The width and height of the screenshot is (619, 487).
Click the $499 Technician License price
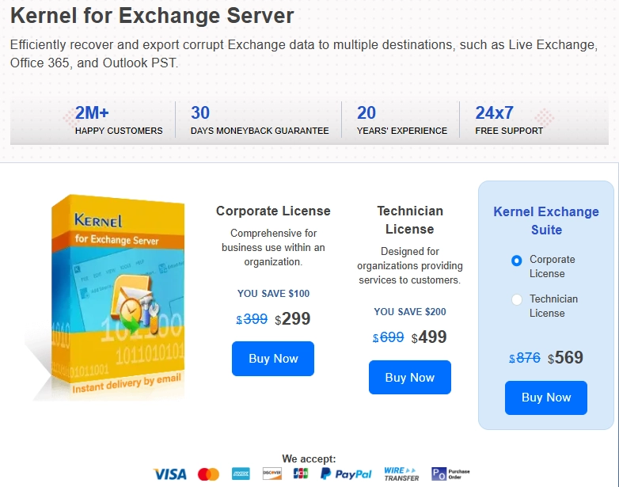click(429, 337)
